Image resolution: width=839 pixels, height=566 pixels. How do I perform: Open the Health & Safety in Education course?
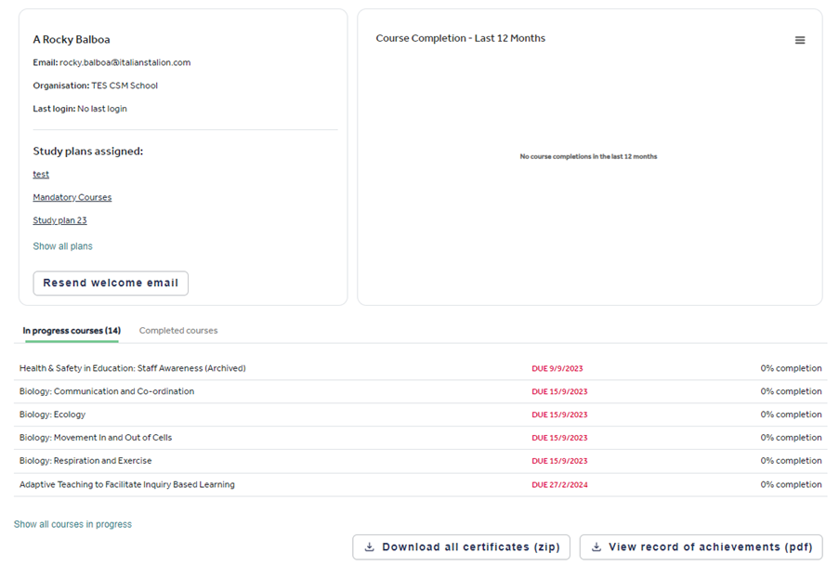133,368
